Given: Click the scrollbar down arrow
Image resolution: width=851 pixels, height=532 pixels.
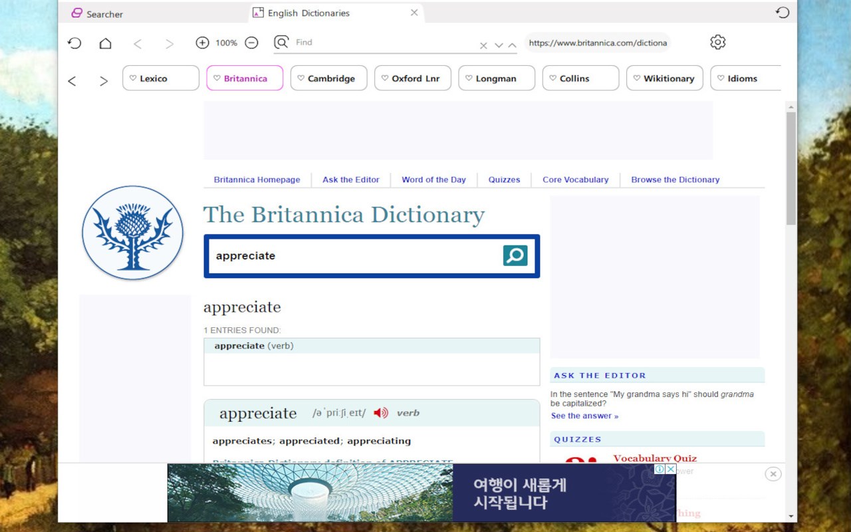Looking at the screenshot, I should point(790,516).
